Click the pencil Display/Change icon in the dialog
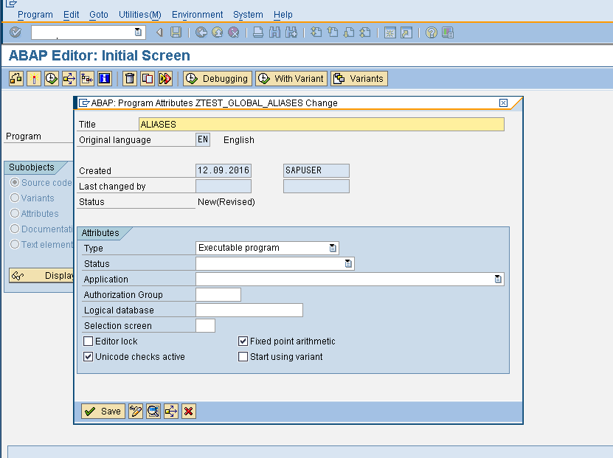The width and height of the screenshot is (613, 458). click(135, 412)
